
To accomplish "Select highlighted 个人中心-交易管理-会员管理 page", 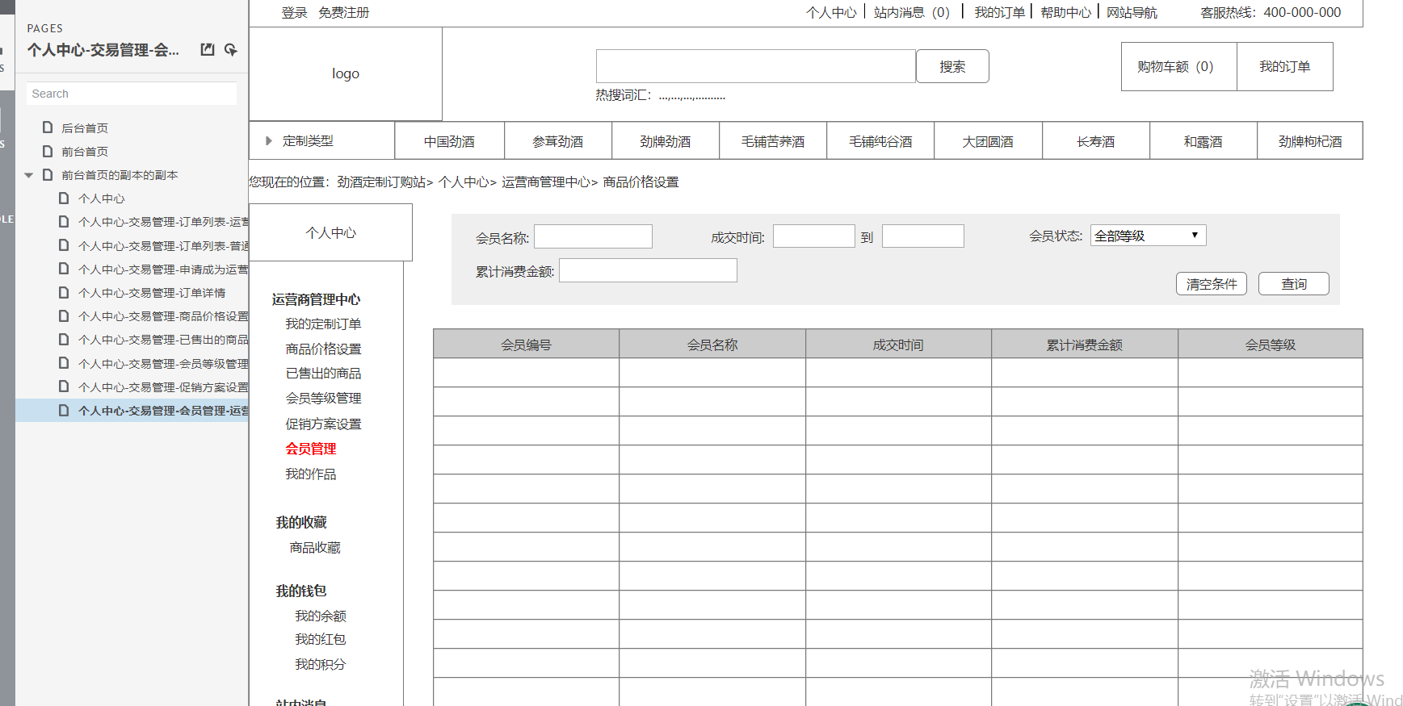I will pos(132,411).
